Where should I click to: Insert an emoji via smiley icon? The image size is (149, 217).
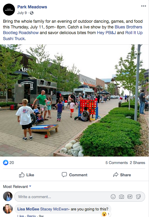pyautogui.click(x=113, y=197)
